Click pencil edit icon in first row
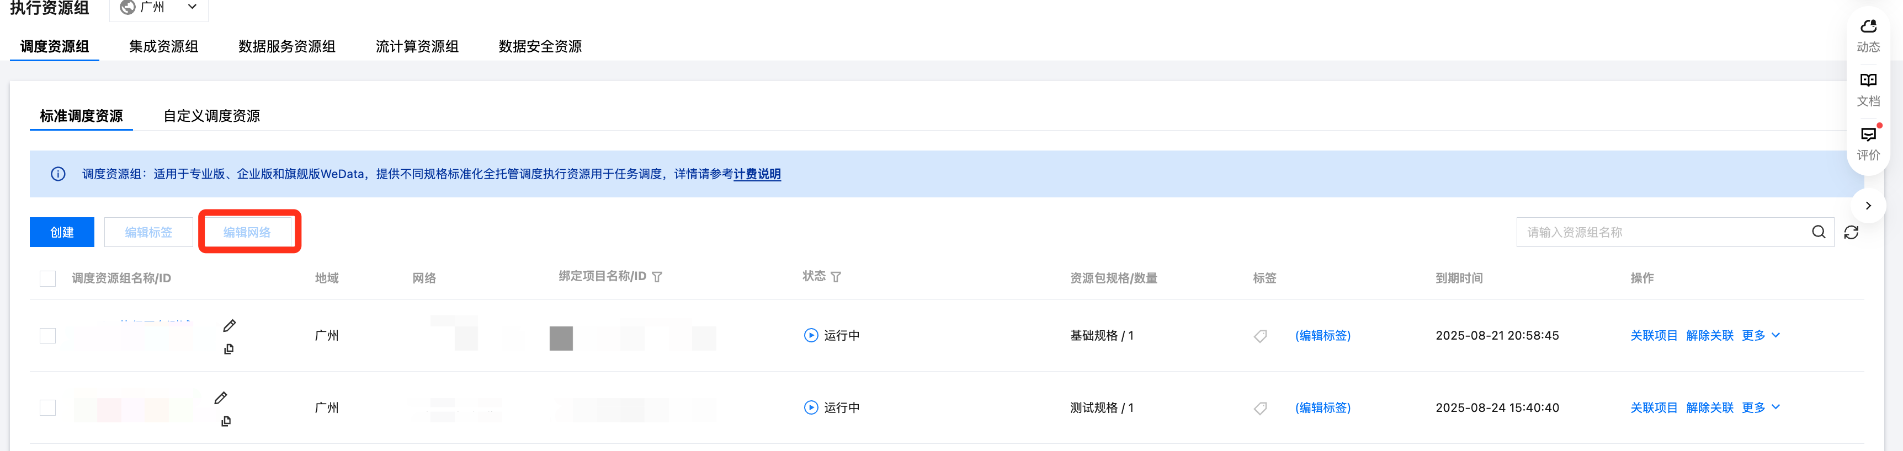This screenshot has width=1903, height=451. (230, 325)
